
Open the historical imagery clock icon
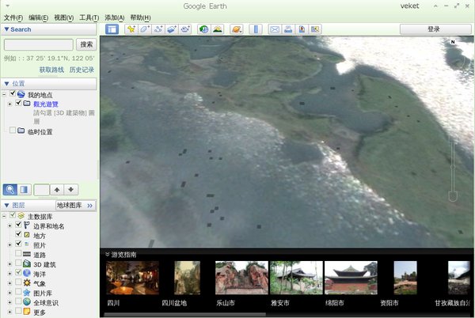203,29
